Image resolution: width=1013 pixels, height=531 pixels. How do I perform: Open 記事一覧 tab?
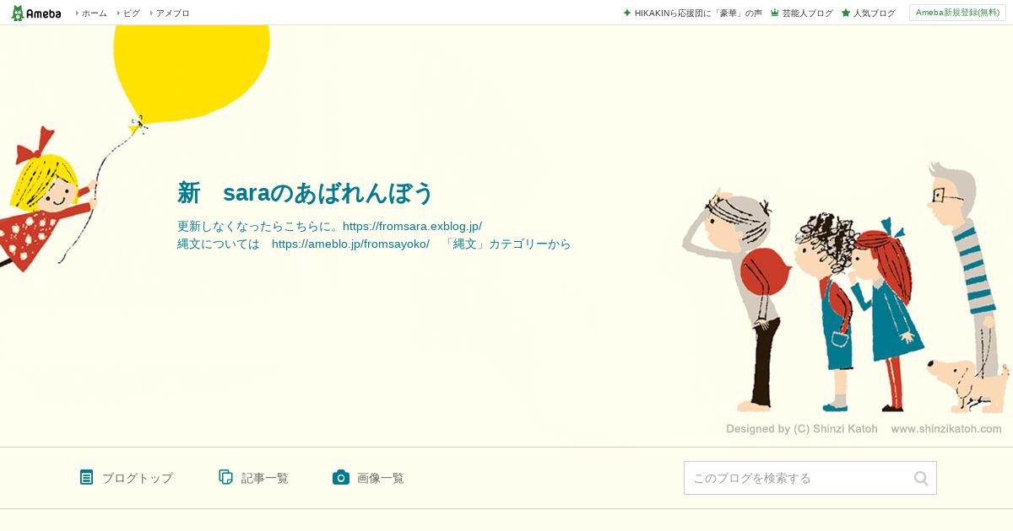[265, 478]
